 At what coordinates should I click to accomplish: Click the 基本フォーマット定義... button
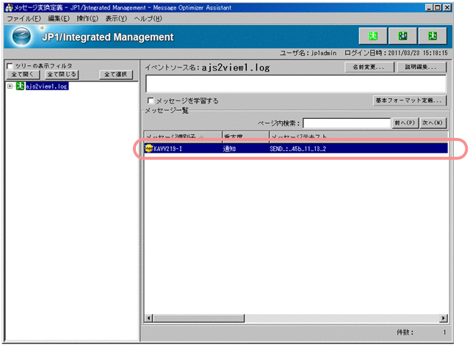(x=410, y=101)
